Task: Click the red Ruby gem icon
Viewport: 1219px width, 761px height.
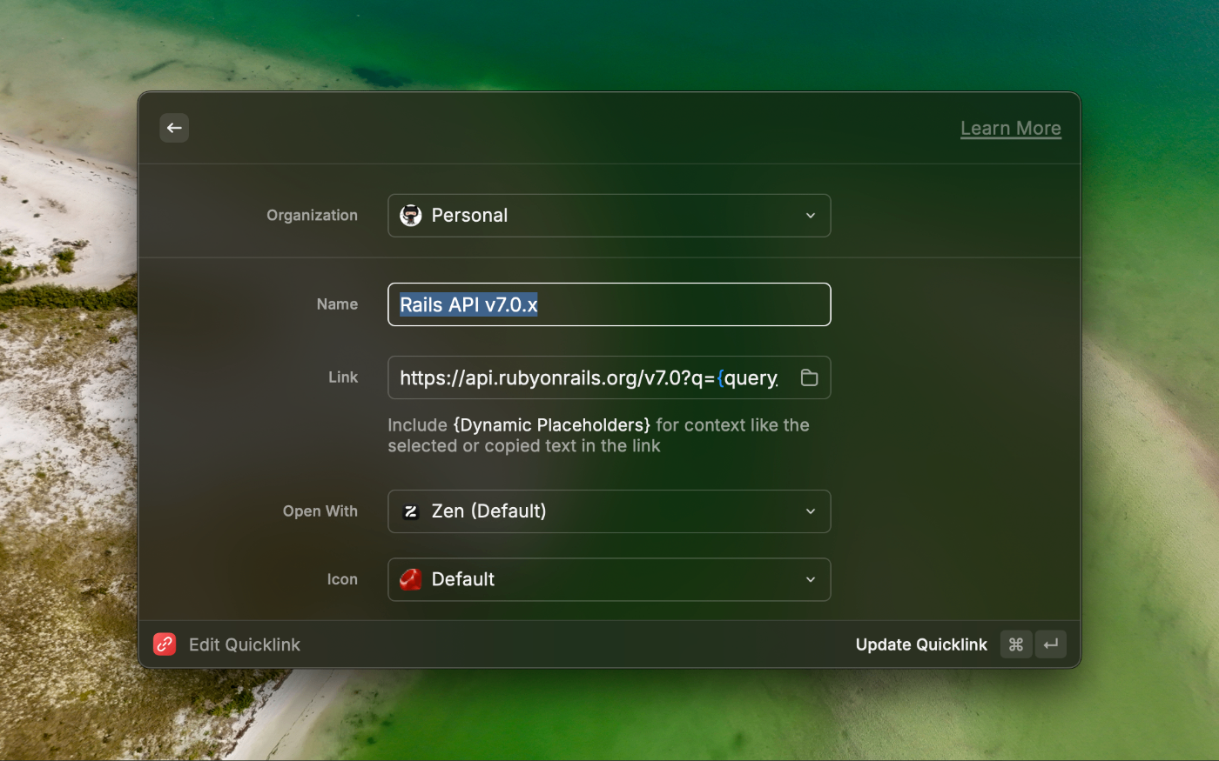Action: click(411, 579)
